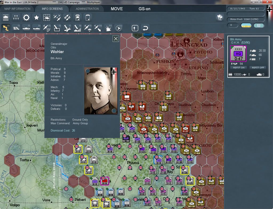Screen dimensions: 273x209
Task: Click the German cross flag in top corner
Action: coord(270,10)
